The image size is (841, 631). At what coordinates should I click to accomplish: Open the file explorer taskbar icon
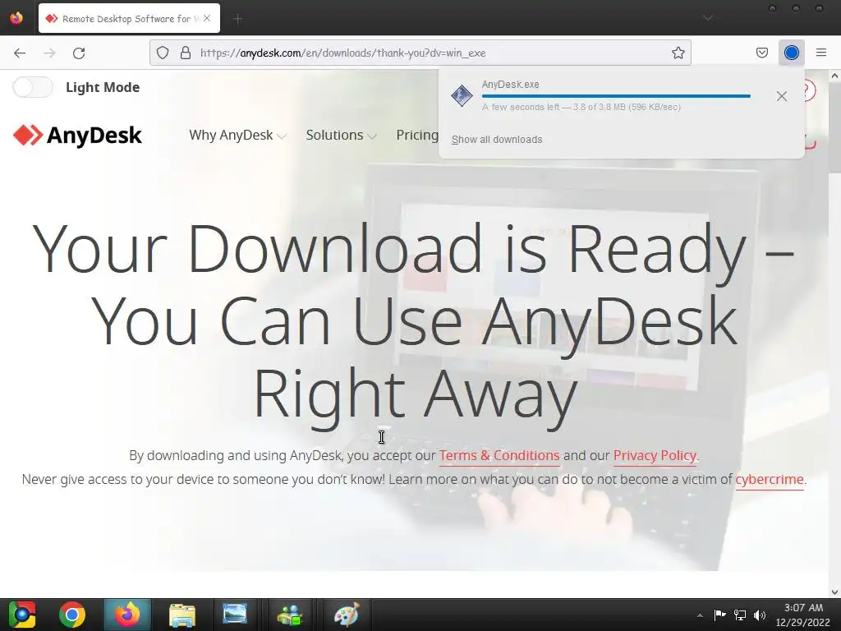pyautogui.click(x=182, y=615)
